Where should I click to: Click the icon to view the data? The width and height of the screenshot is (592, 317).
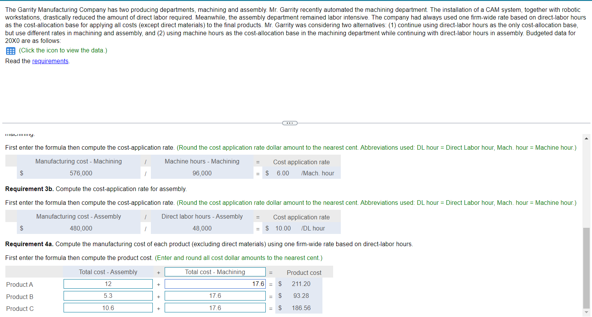pyautogui.click(x=10, y=51)
